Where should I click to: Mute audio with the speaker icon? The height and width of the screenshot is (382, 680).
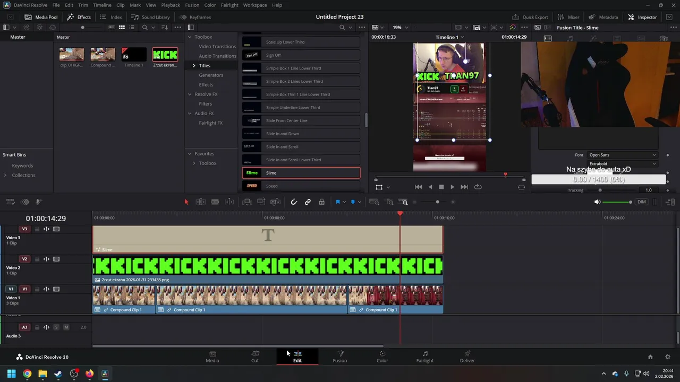[x=597, y=202]
